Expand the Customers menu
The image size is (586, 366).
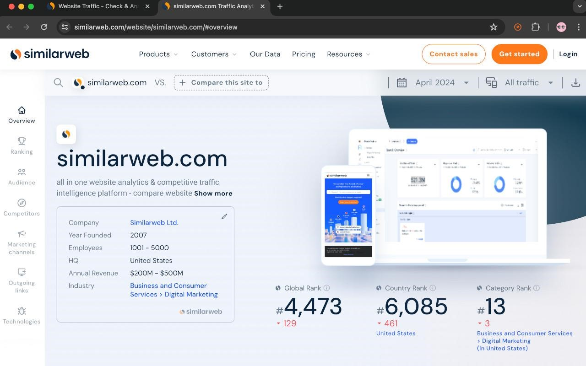point(214,54)
